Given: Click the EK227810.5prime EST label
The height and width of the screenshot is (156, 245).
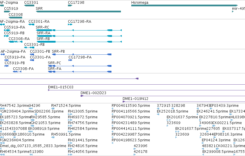Looking at the screenshot, I should click(215, 117).
